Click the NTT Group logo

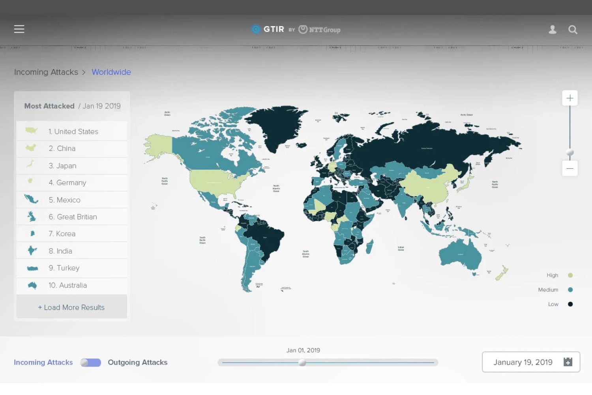click(320, 29)
